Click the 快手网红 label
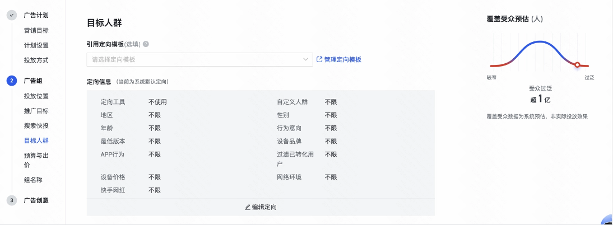This screenshot has width=613, height=225. [113, 190]
